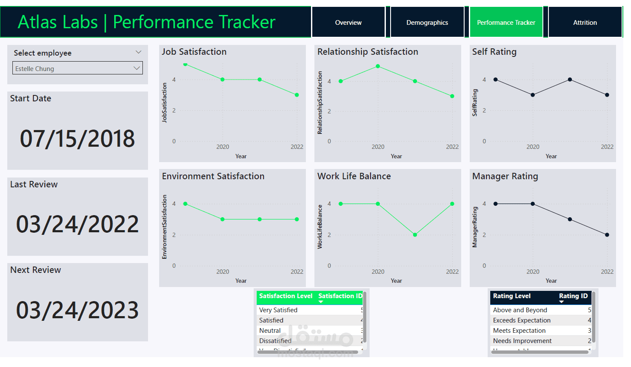This screenshot has height=367, width=631.
Task: Click the Rating Level column header
Action: pyautogui.click(x=512, y=296)
